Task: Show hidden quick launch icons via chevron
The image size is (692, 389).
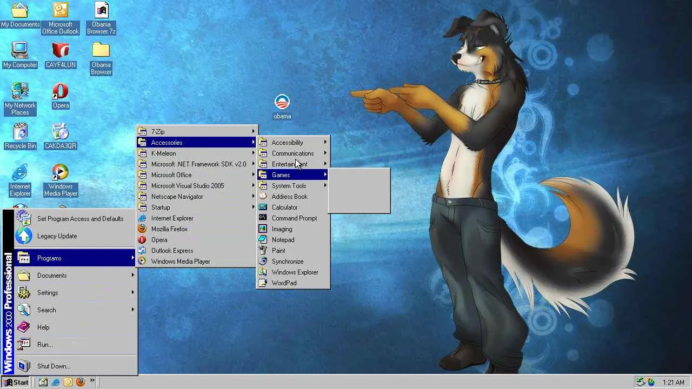Action: pos(92,381)
